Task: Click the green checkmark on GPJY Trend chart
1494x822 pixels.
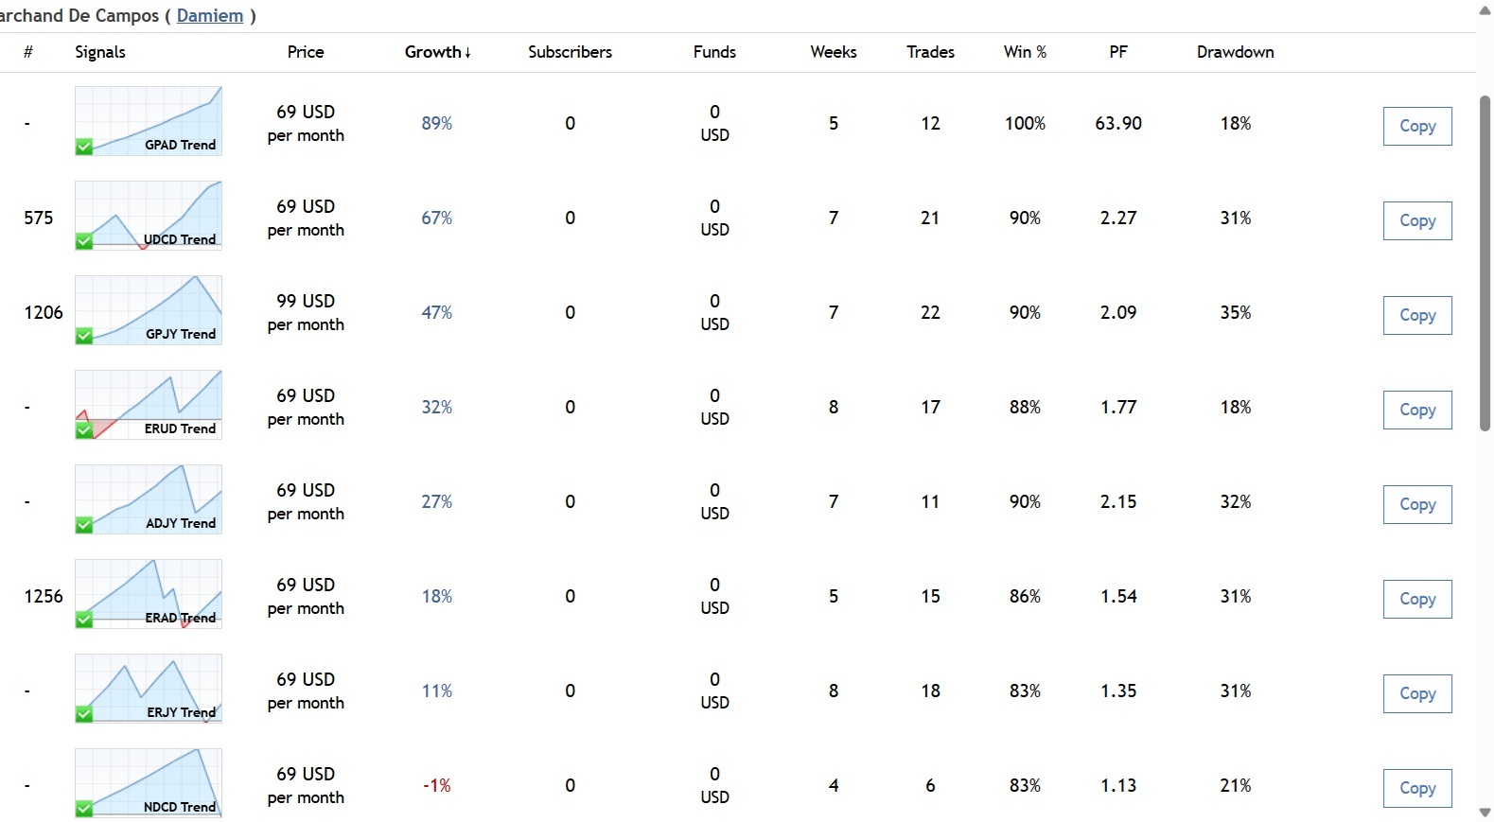Action: point(84,336)
